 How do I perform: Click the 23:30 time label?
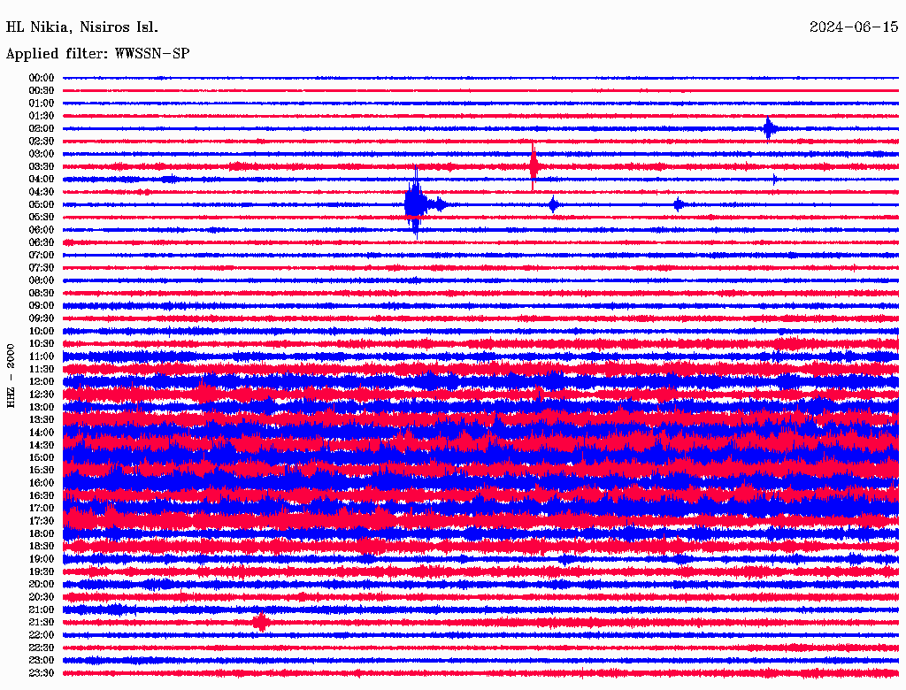pyautogui.click(x=41, y=672)
